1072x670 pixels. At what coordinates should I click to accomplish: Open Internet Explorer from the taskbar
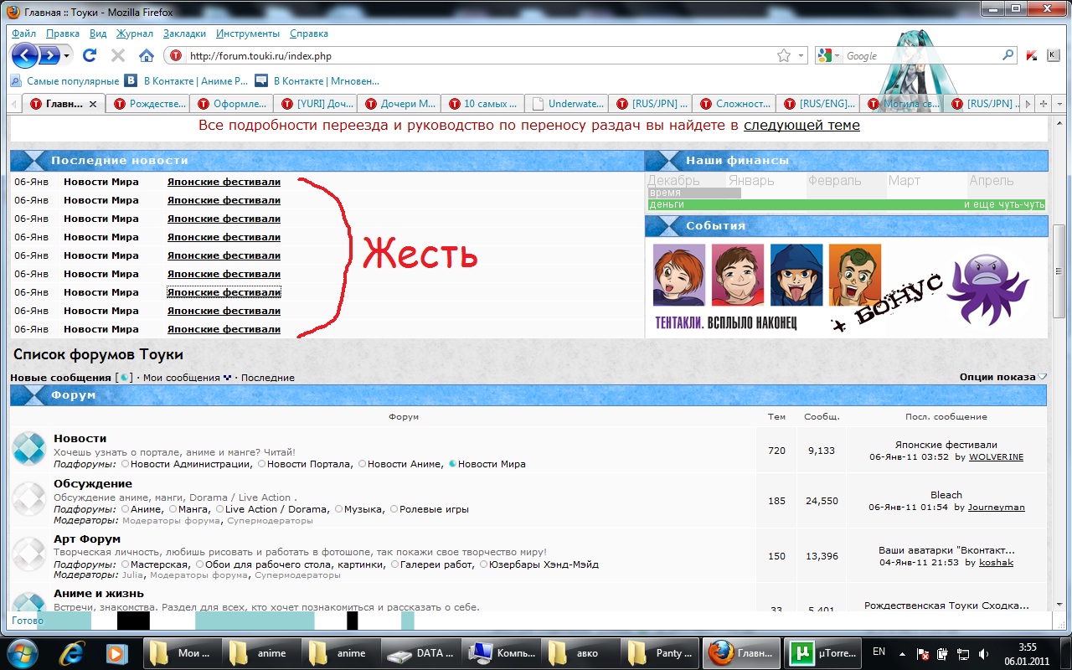tap(71, 652)
